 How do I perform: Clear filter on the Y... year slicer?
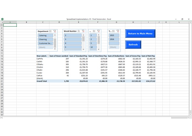click(118, 31)
